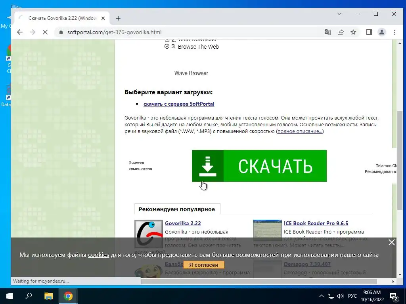This screenshot has width=406, height=304.
Task: Open the Windows Start menu
Action: [x=10, y=296]
